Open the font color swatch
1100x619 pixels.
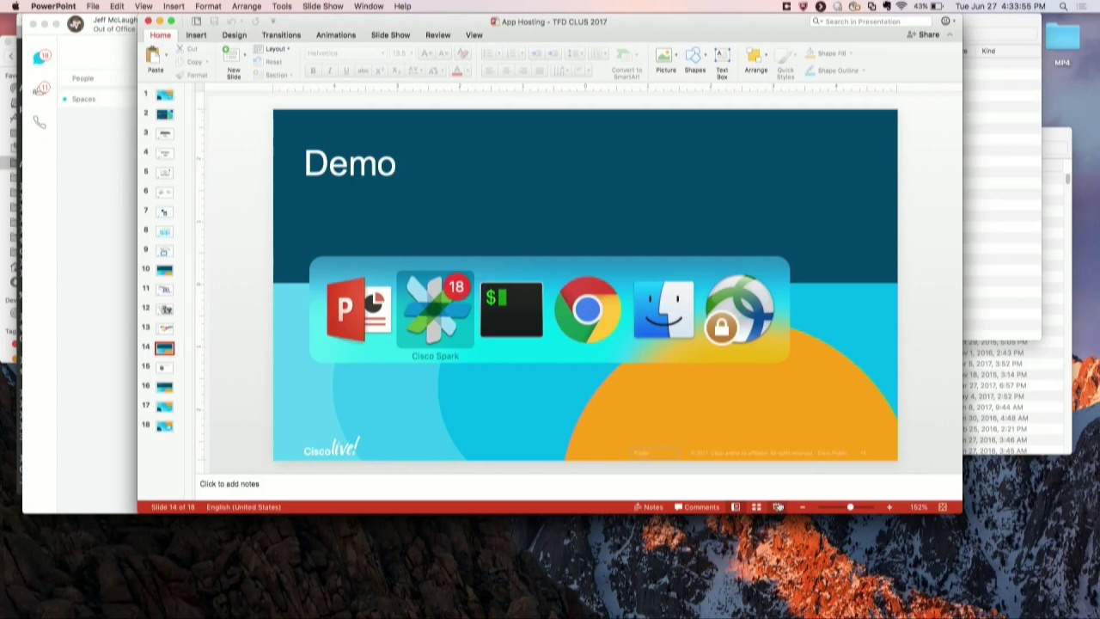pos(457,70)
